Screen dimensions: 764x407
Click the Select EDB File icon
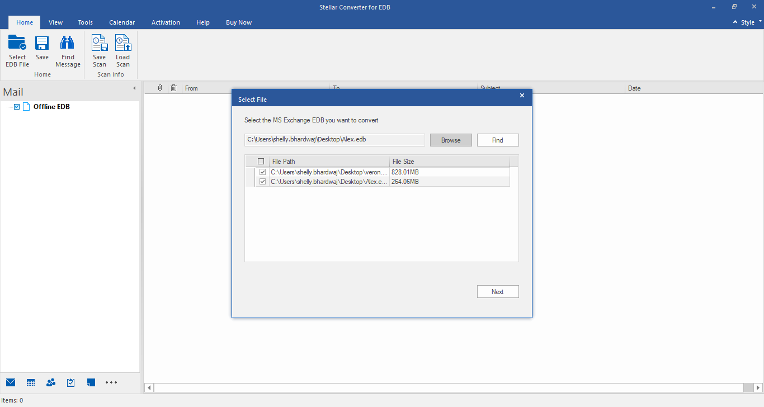pos(17,44)
